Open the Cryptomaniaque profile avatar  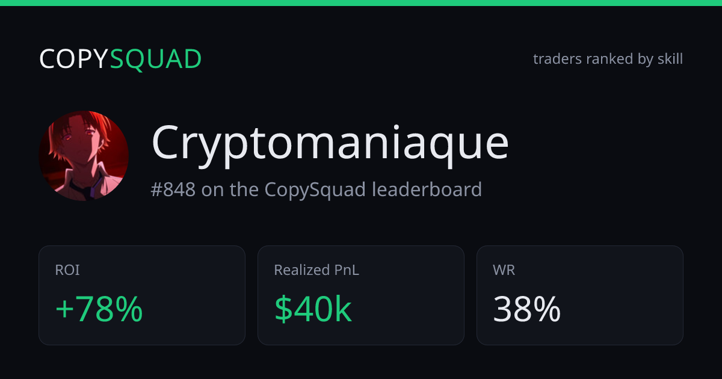pos(84,155)
